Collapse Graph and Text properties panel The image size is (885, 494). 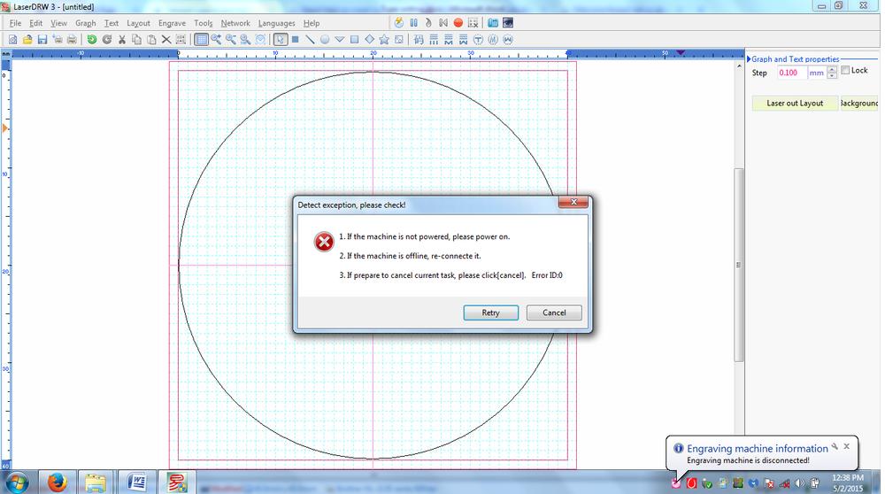tap(749, 59)
